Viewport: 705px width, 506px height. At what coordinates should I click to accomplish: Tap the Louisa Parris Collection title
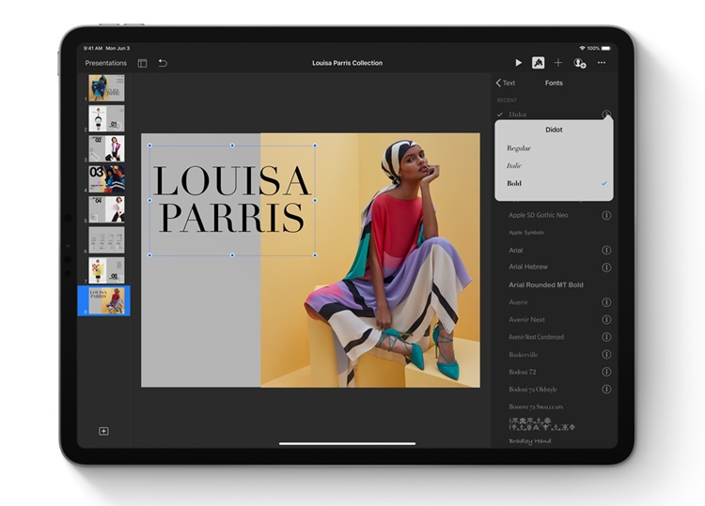pyautogui.click(x=347, y=63)
